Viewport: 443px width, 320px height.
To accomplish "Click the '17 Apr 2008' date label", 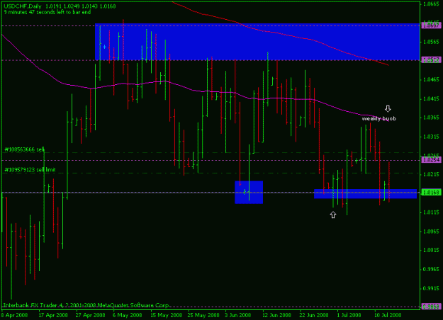I will (x=53, y=315).
